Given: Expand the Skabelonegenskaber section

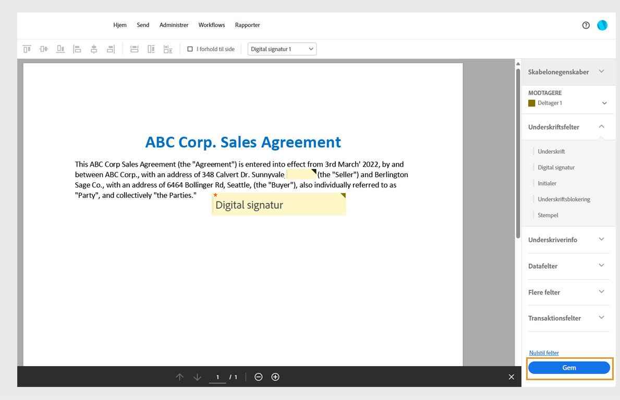Looking at the screenshot, I should click(x=568, y=72).
